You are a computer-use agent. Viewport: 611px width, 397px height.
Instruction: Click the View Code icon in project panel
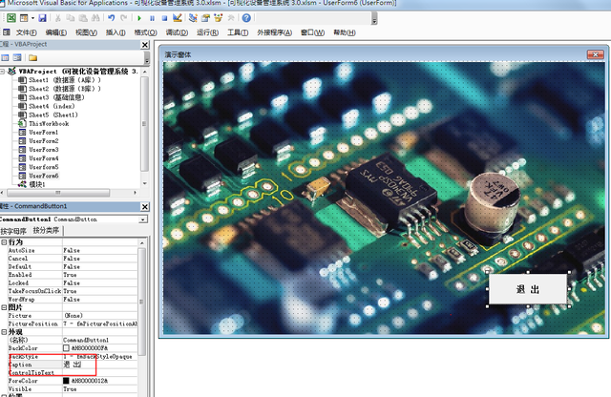pyautogui.click(x=5, y=57)
